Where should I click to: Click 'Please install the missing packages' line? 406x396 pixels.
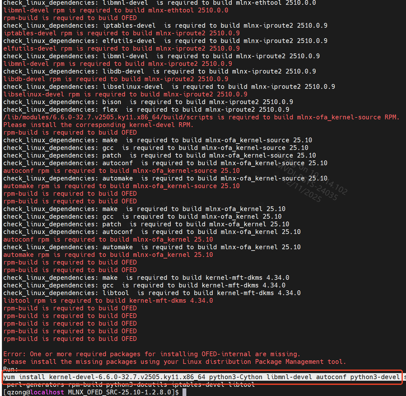tap(175, 362)
